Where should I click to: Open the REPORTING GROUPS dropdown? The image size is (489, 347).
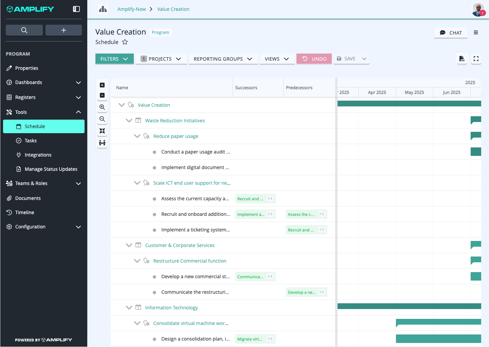click(223, 59)
